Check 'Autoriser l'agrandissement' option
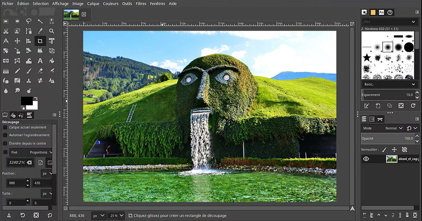 (5, 135)
